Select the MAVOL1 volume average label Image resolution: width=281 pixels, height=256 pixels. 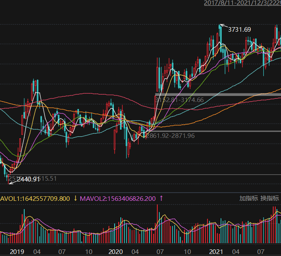[x=35, y=198]
